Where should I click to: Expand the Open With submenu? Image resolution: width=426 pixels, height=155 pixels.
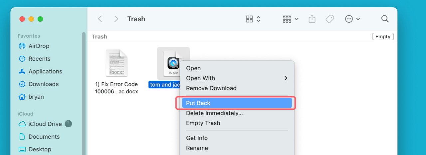pos(236,78)
